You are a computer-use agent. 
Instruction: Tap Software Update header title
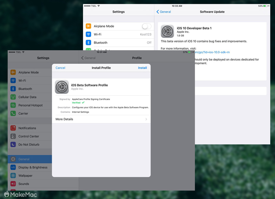pos(212,12)
